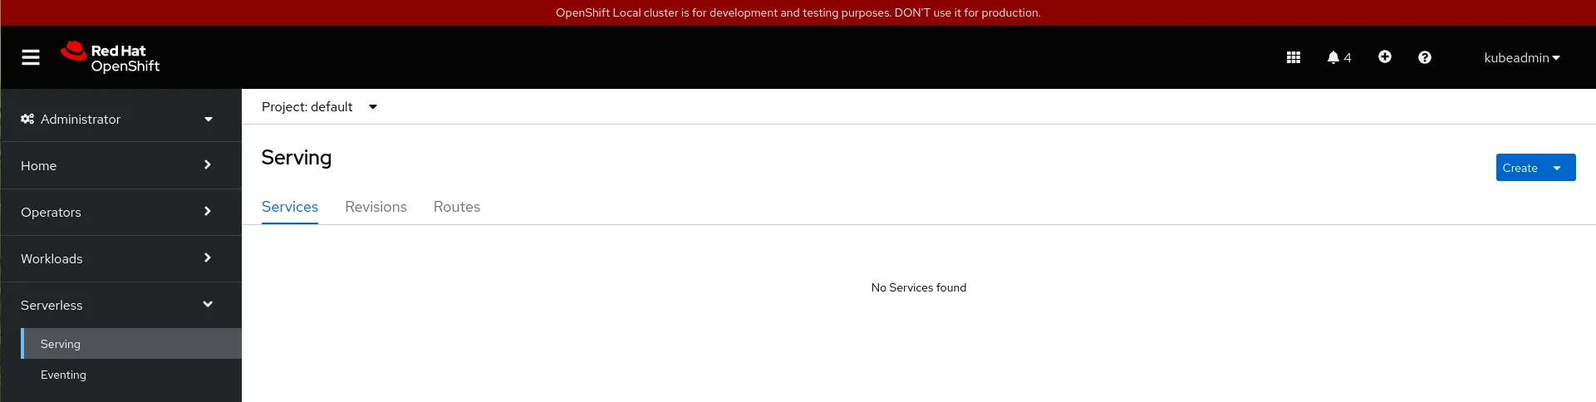Switch to the Routes tab
This screenshot has width=1596, height=402.
(x=456, y=207)
